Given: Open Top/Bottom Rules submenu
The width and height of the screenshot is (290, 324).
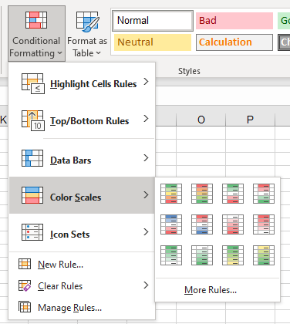Looking at the screenshot, I should click(82, 120).
